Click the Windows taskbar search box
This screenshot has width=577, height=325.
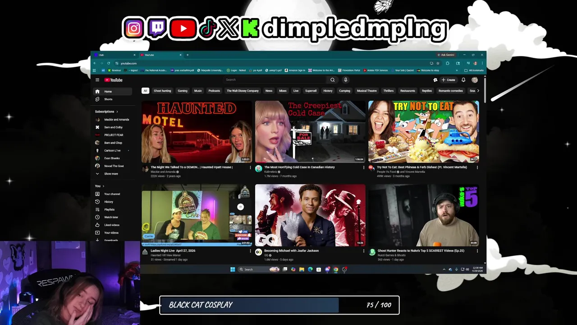[259, 269]
